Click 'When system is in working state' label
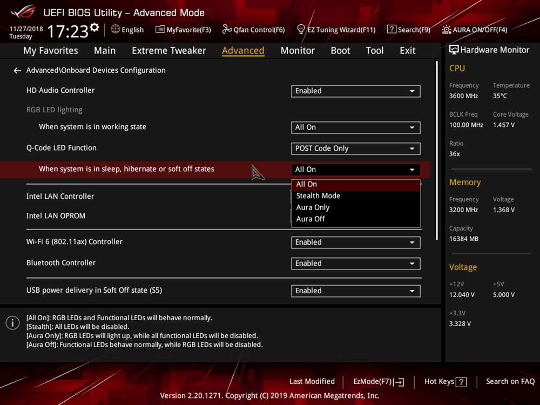Viewport: 540px width, 405px height. pos(92,127)
